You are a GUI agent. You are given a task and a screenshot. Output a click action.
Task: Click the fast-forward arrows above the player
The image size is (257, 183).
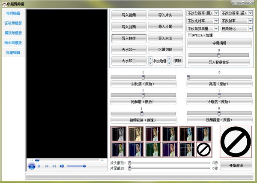(x=102, y=160)
